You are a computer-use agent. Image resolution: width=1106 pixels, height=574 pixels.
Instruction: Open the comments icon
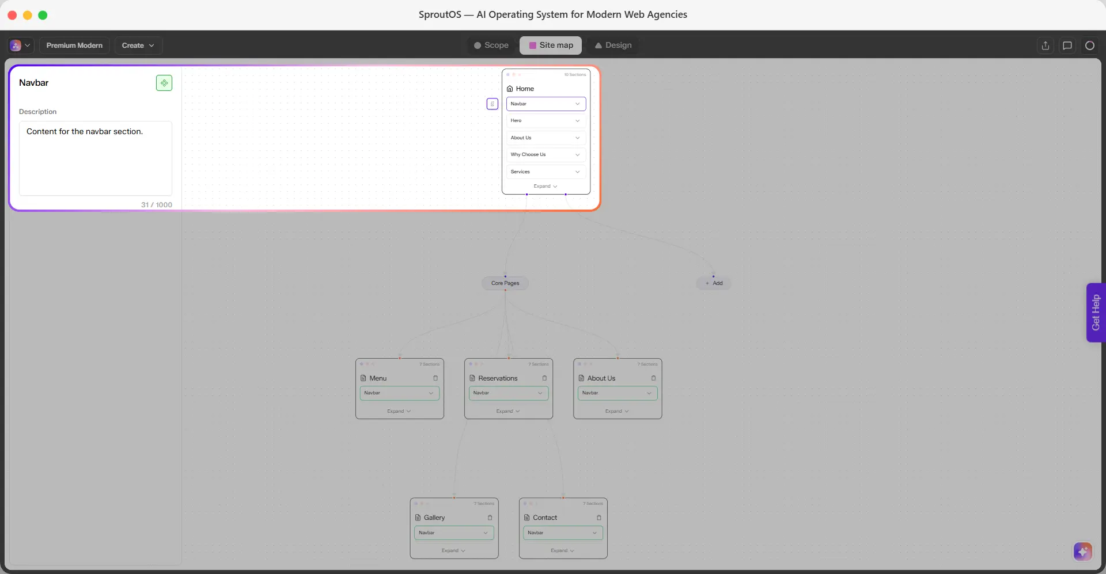tap(1067, 45)
